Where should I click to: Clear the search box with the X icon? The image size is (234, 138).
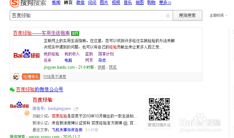(168, 16)
